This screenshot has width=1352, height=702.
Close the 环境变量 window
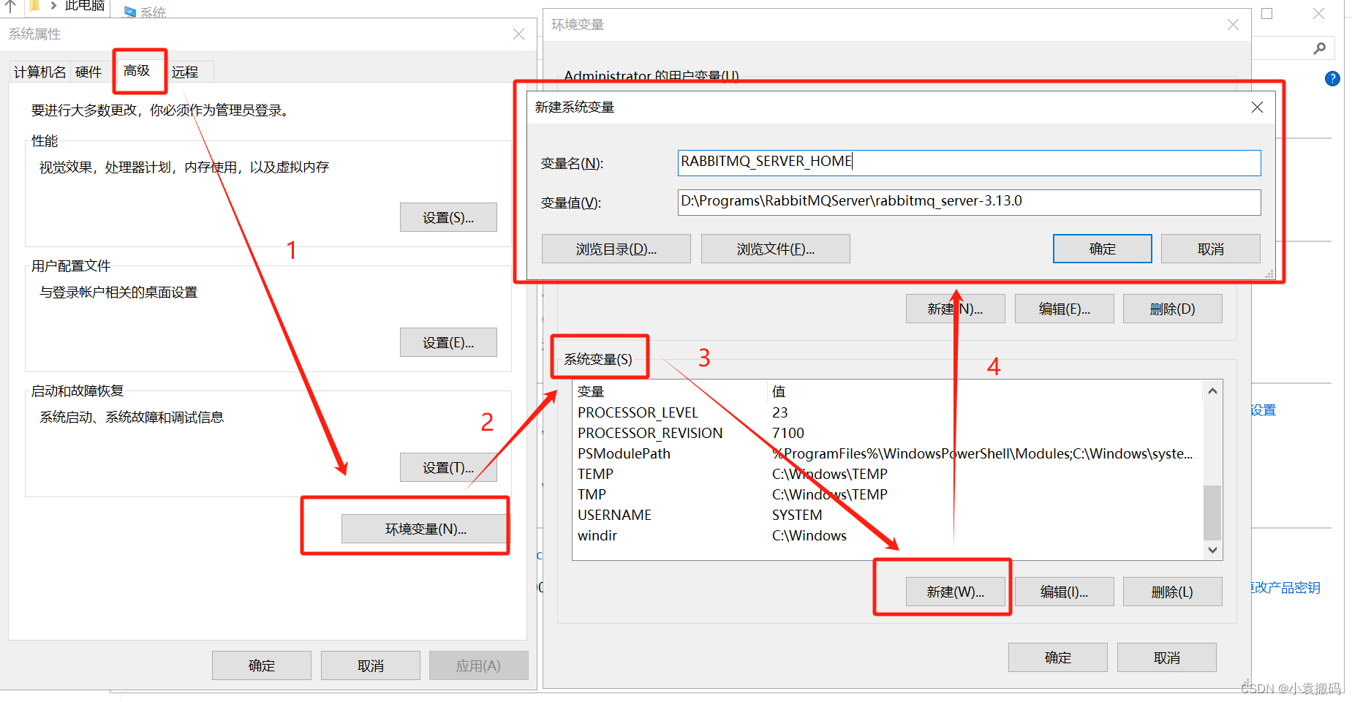click(x=1233, y=24)
